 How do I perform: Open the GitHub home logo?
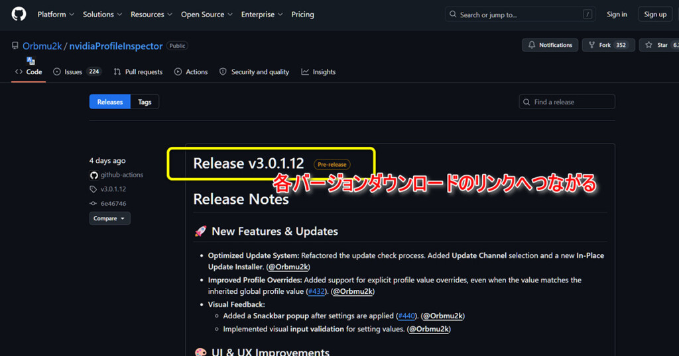point(19,15)
